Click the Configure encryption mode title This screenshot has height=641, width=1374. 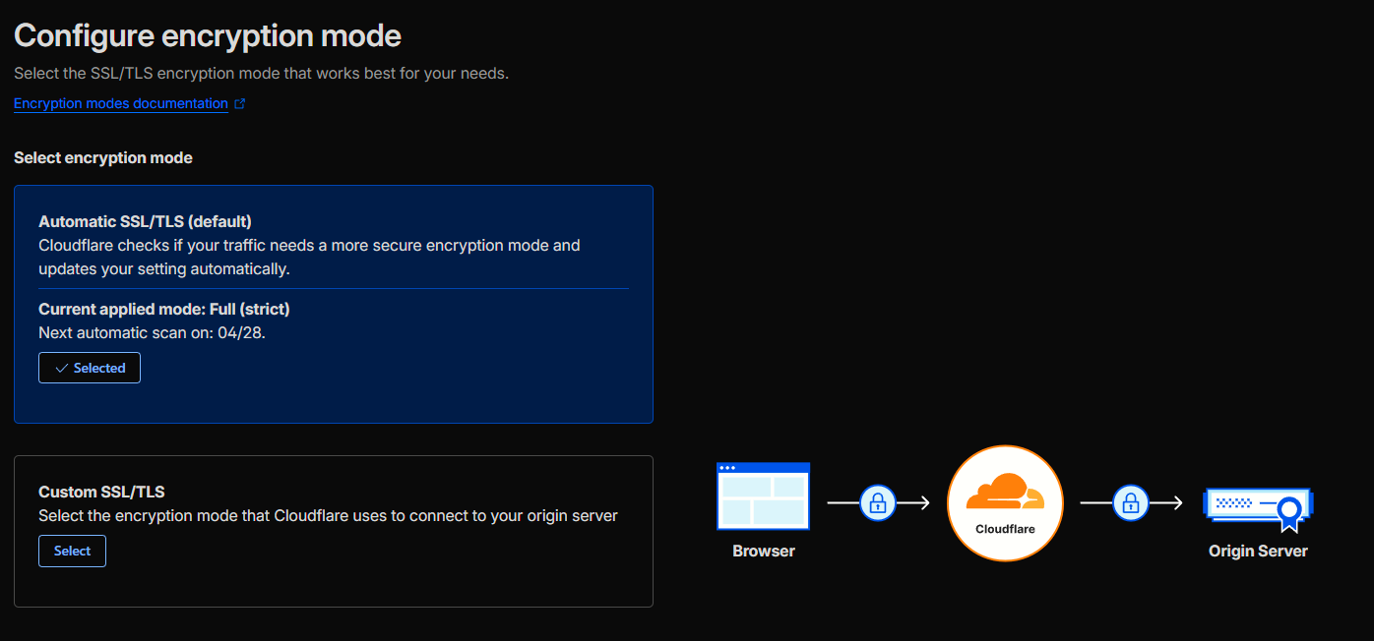(208, 36)
